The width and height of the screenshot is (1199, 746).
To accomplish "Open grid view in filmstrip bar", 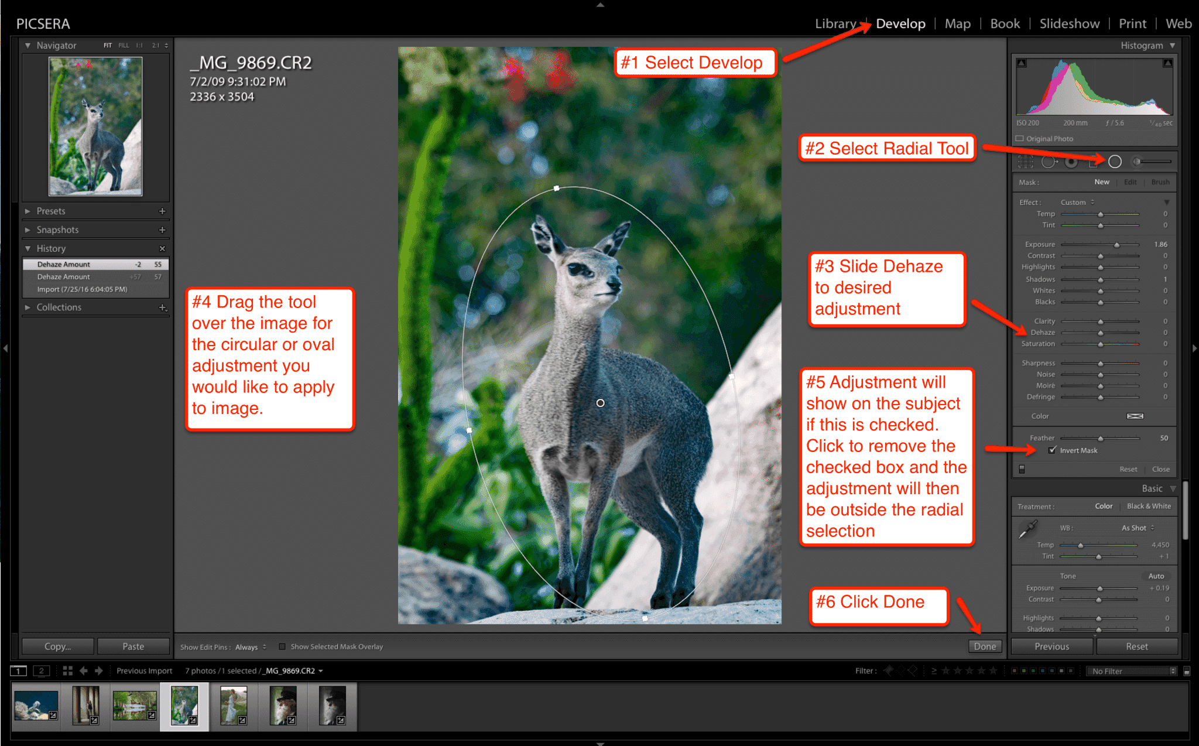I will coord(68,671).
